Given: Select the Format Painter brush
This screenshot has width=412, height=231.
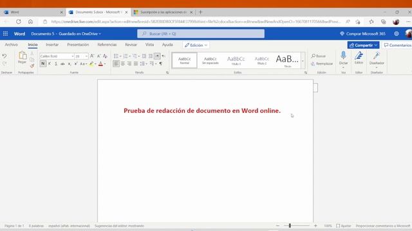Looking at the screenshot, I should [x=32, y=65].
